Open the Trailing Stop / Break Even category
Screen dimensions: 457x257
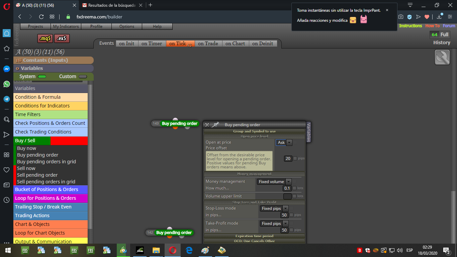point(51,207)
